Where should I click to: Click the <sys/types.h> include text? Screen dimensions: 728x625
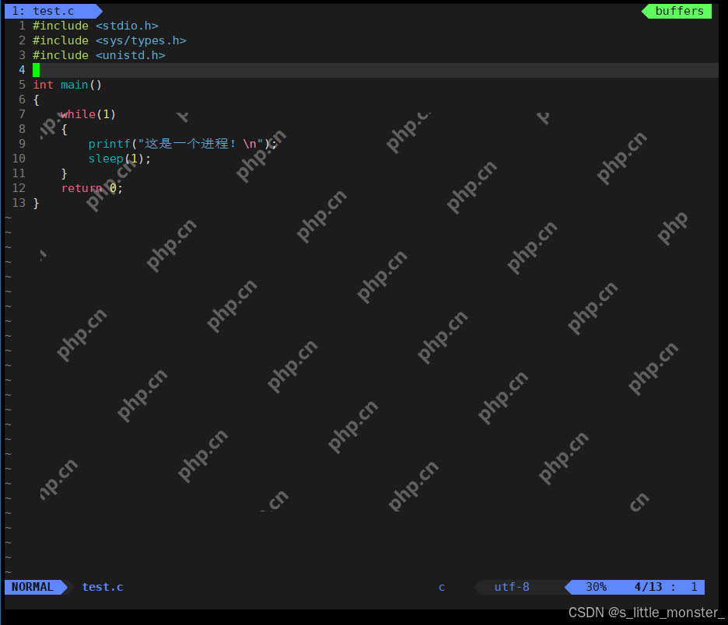[x=141, y=40]
